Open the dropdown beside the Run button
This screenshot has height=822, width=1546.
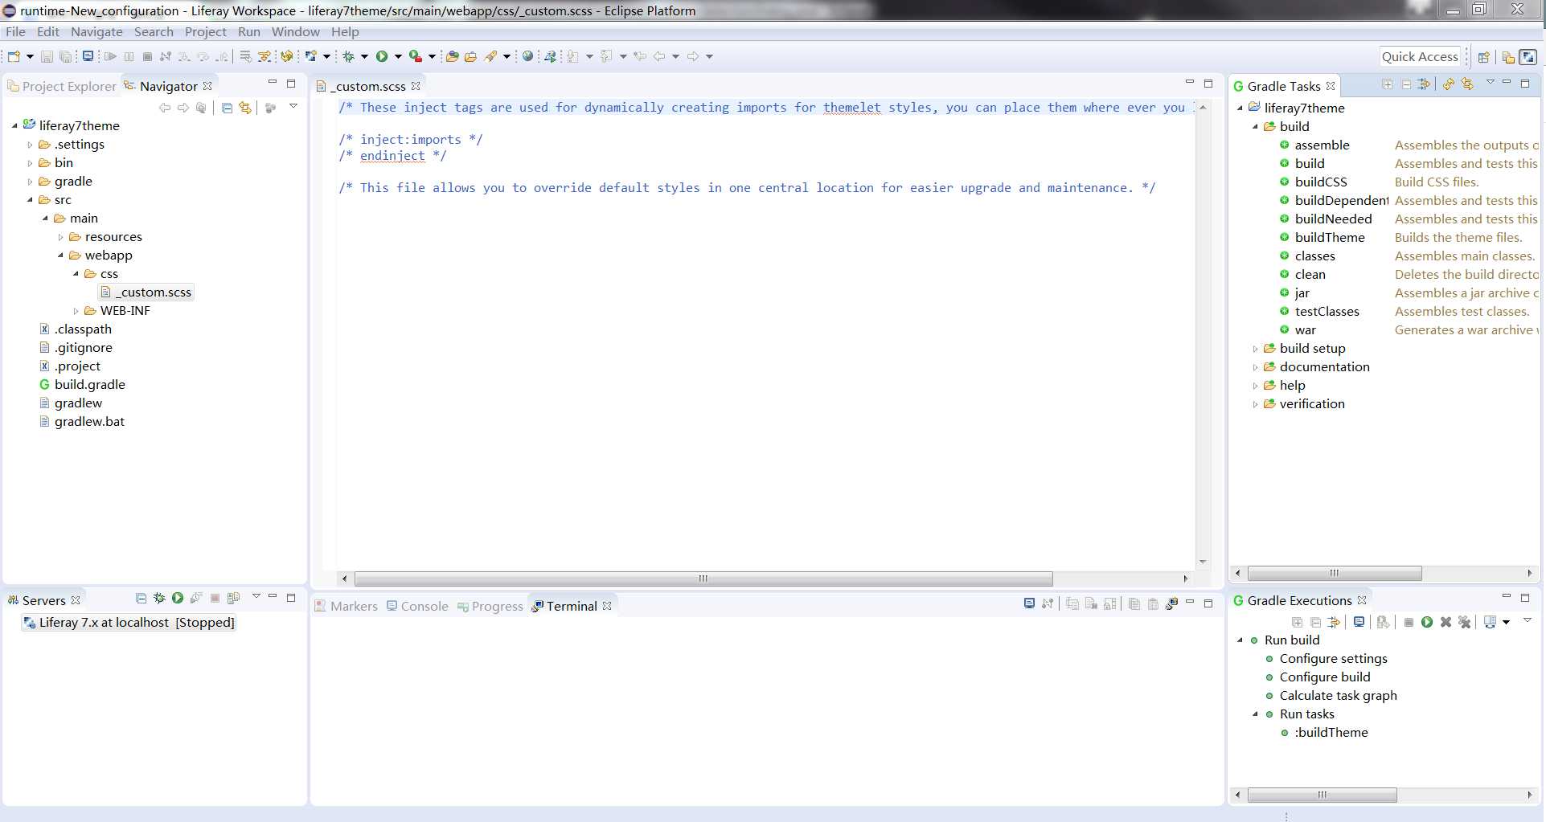[x=398, y=56]
